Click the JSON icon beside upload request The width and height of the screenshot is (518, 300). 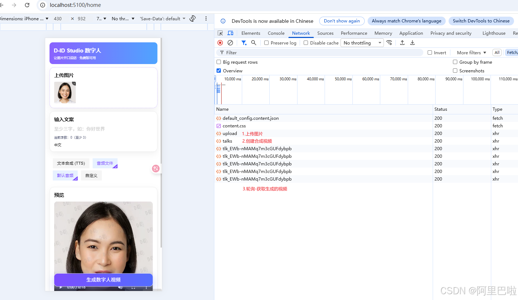[219, 134]
